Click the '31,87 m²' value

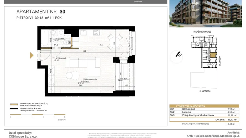pyautogui.click(x=232, y=115)
